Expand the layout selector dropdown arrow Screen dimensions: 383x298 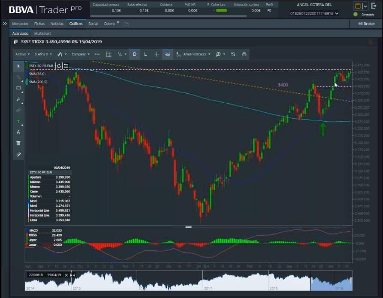(x=365, y=6)
